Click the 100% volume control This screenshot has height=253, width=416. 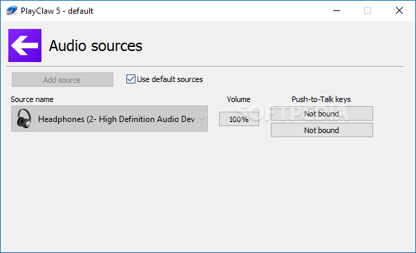click(239, 119)
